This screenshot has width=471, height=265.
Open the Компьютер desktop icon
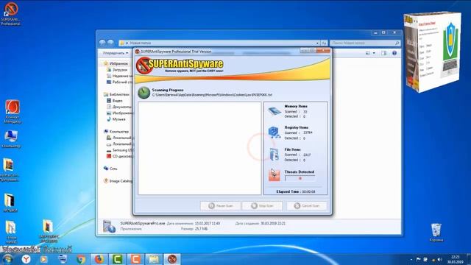(x=12, y=139)
